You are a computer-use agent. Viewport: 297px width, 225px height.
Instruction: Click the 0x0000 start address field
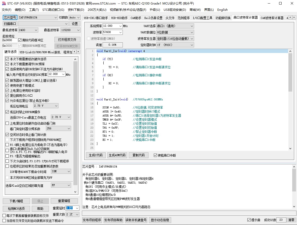pyautogui.click(x=10, y=40)
